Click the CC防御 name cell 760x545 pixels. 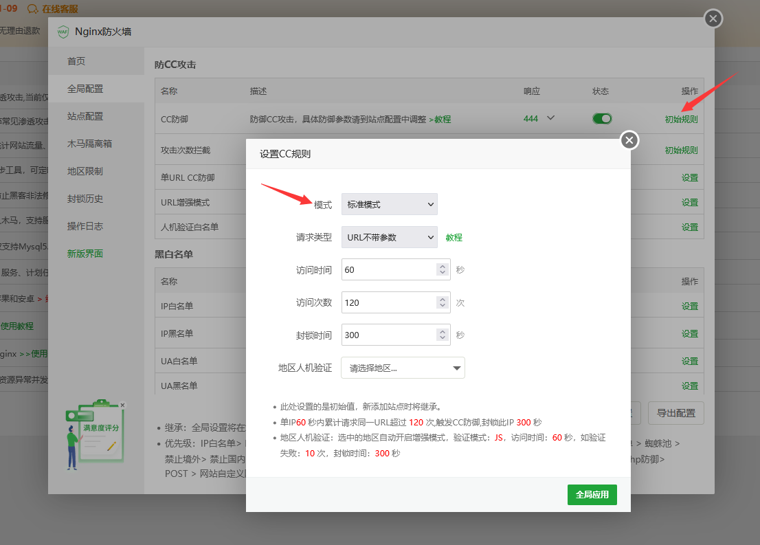tap(175, 120)
